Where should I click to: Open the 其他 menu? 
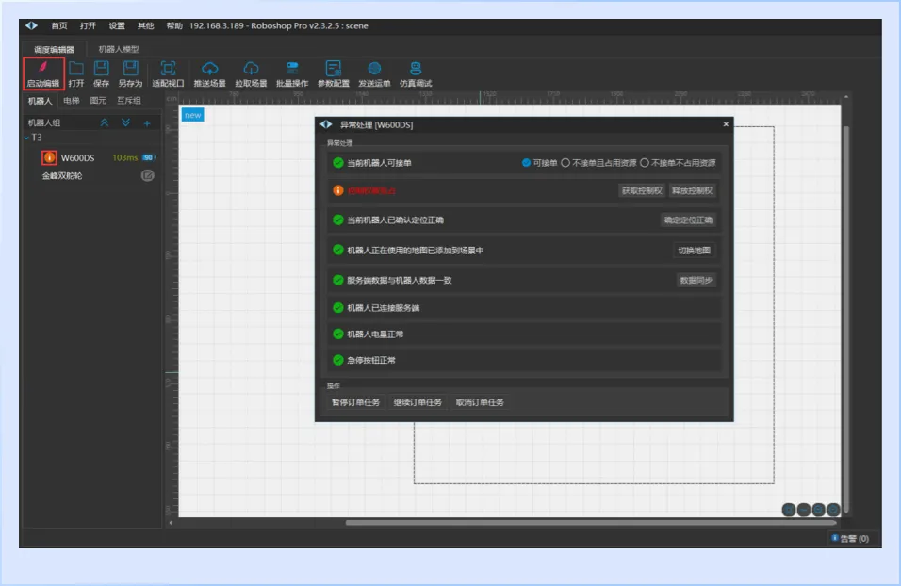tap(145, 25)
